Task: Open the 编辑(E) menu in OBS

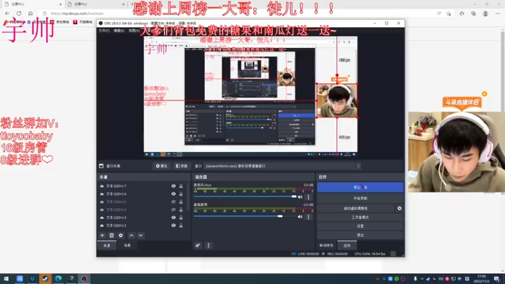Action: pos(119,30)
